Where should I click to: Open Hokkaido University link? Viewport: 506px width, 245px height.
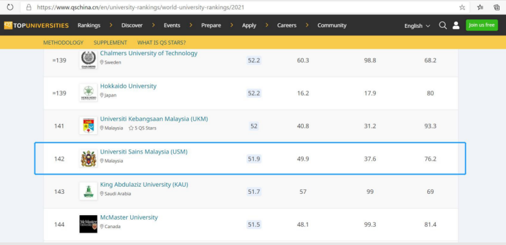click(128, 86)
